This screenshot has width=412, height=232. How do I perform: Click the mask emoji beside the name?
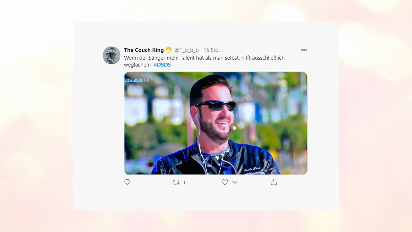coord(169,50)
